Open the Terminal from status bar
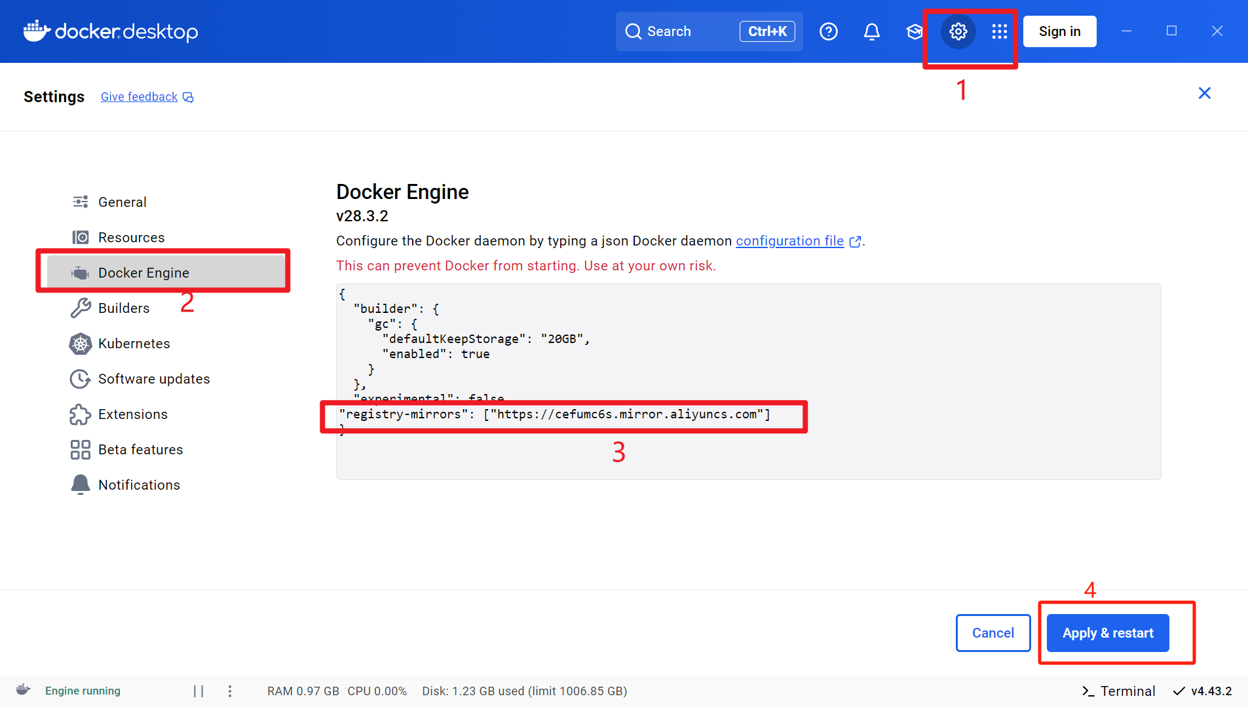 click(1118, 691)
